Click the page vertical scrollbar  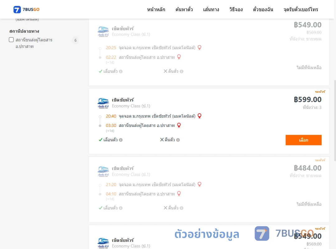pos(335,120)
